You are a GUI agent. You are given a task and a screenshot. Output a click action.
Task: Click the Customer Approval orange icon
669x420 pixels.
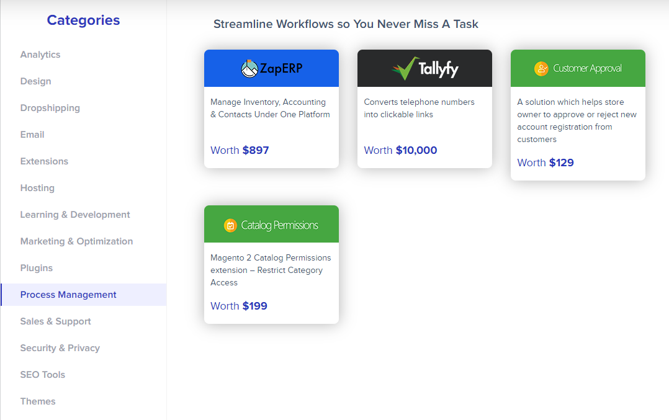pyautogui.click(x=541, y=68)
